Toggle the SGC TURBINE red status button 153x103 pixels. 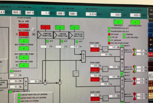(x=24, y=34)
